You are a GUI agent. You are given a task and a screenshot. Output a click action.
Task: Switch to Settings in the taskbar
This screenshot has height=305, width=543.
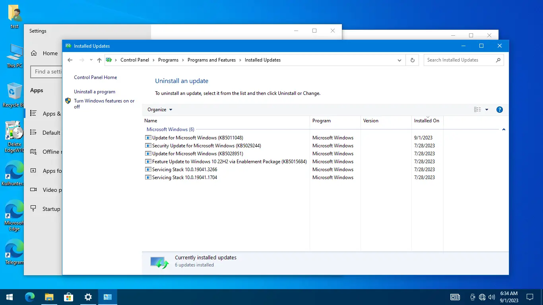[88, 297]
